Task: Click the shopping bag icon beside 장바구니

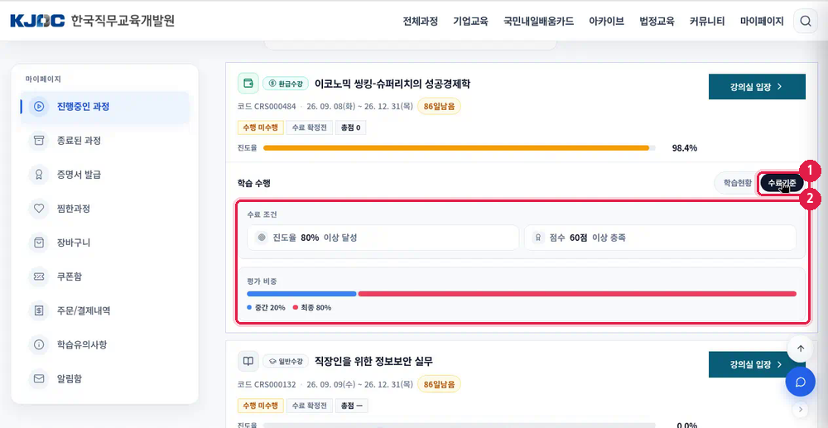Action: [x=39, y=243]
